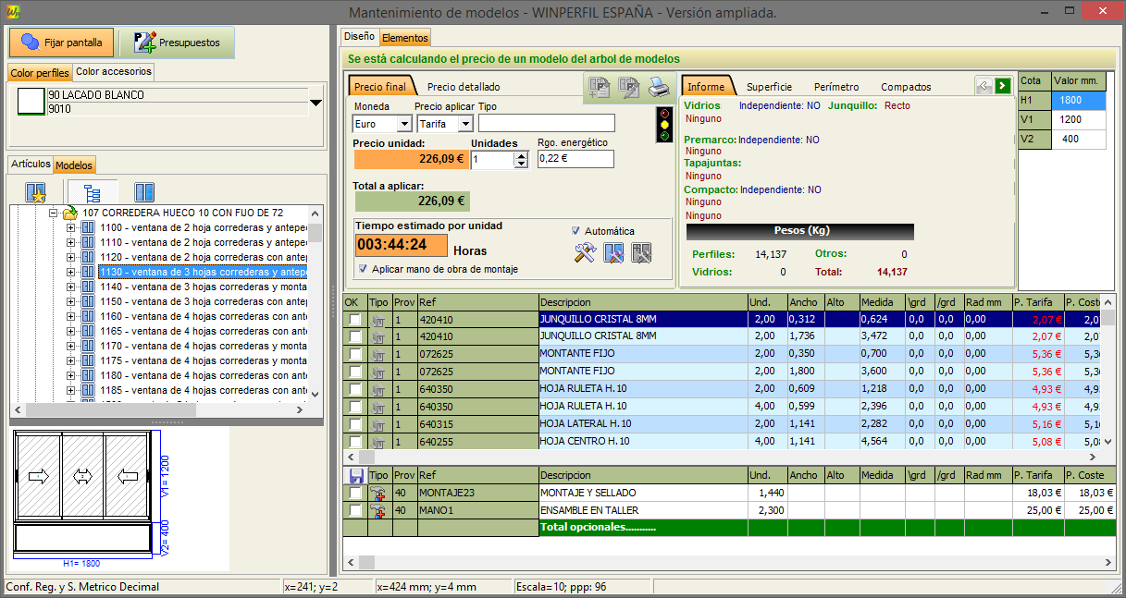Open the Compactos tab
Image resolution: width=1126 pixels, height=598 pixels.
pyautogui.click(x=906, y=87)
